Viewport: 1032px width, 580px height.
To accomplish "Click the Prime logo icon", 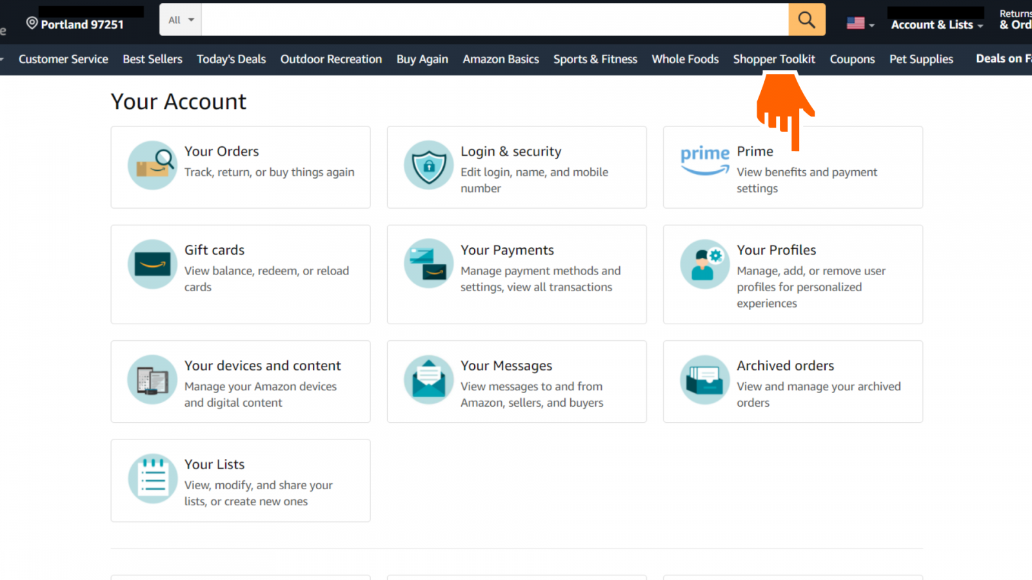I will 704,160.
